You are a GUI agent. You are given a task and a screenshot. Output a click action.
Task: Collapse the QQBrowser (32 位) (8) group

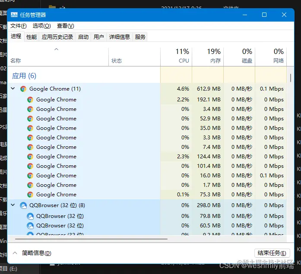point(13,205)
